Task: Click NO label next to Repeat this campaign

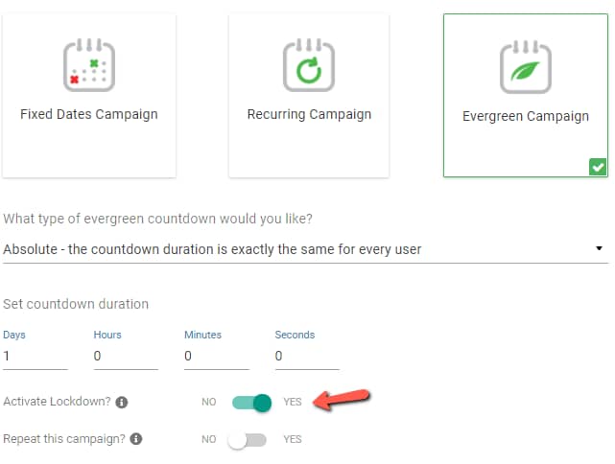Action: point(208,439)
